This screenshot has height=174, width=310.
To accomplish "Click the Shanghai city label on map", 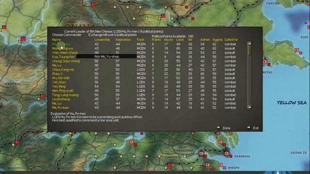I will point(242,156).
